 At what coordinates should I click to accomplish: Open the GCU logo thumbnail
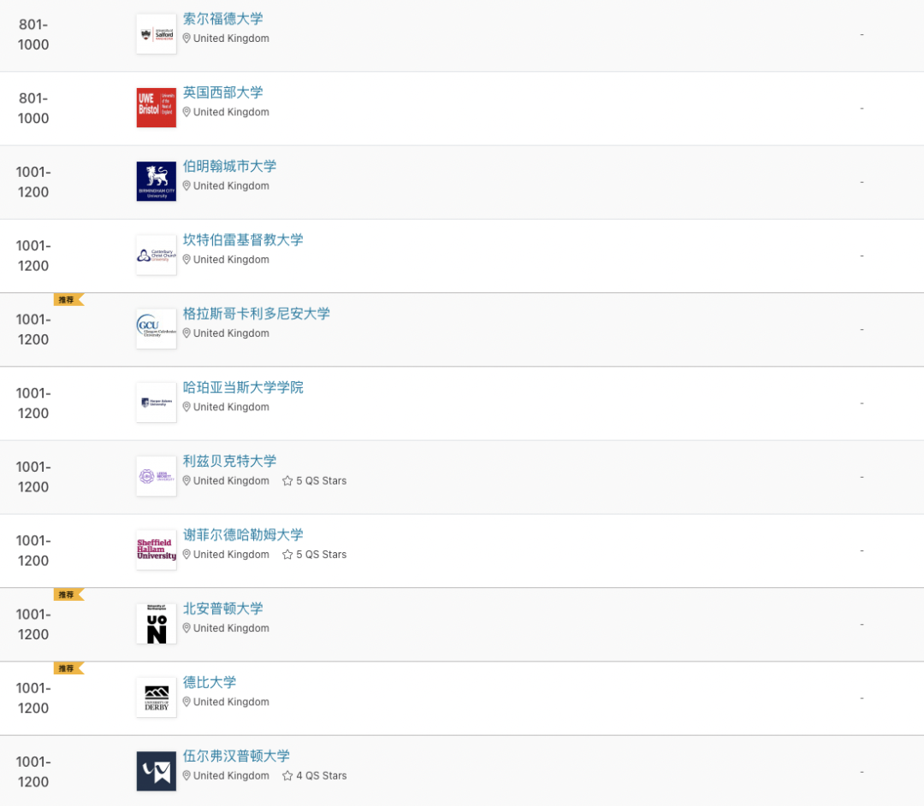(x=157, y=328)
